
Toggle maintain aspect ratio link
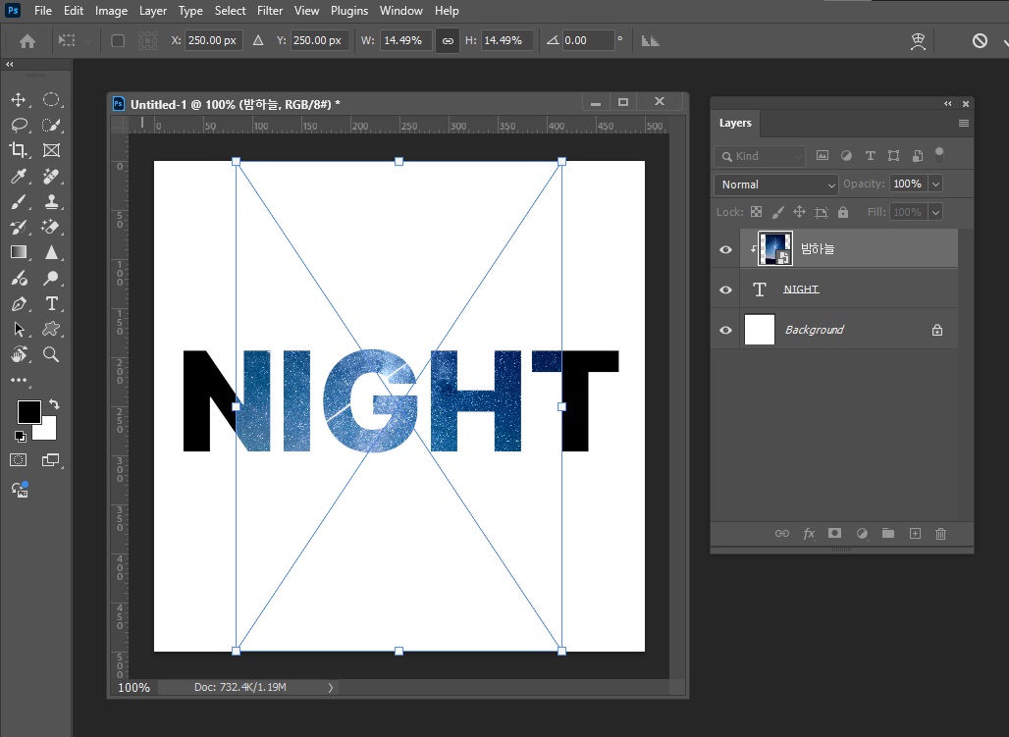(448, 41)
